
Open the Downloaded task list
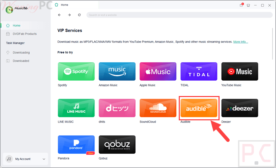tap(25, 61)
